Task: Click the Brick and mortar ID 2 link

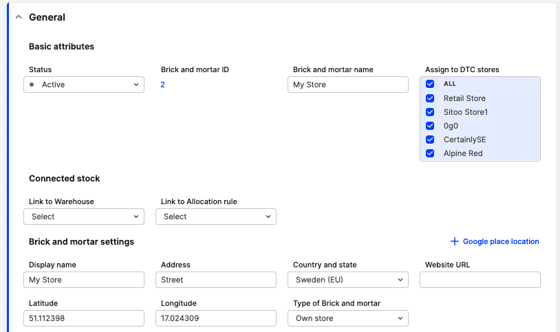Action: click(x=162, y=85)
